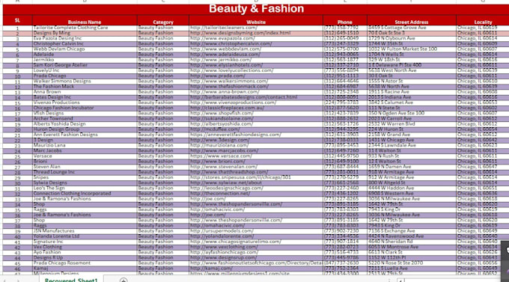Viewport: 509px width, 282px height.
Task: Select the JSN Manufactures cell
Action: pyautogui.click(x=85, y=231)
